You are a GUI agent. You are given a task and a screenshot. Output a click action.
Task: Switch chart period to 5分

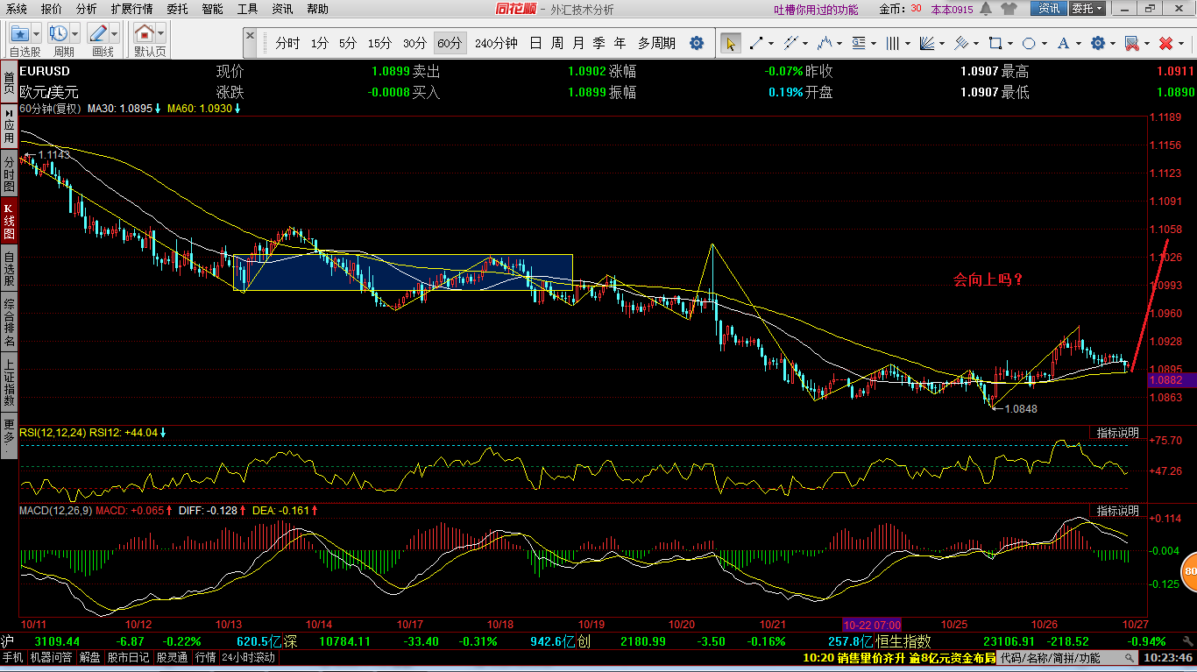348,43
